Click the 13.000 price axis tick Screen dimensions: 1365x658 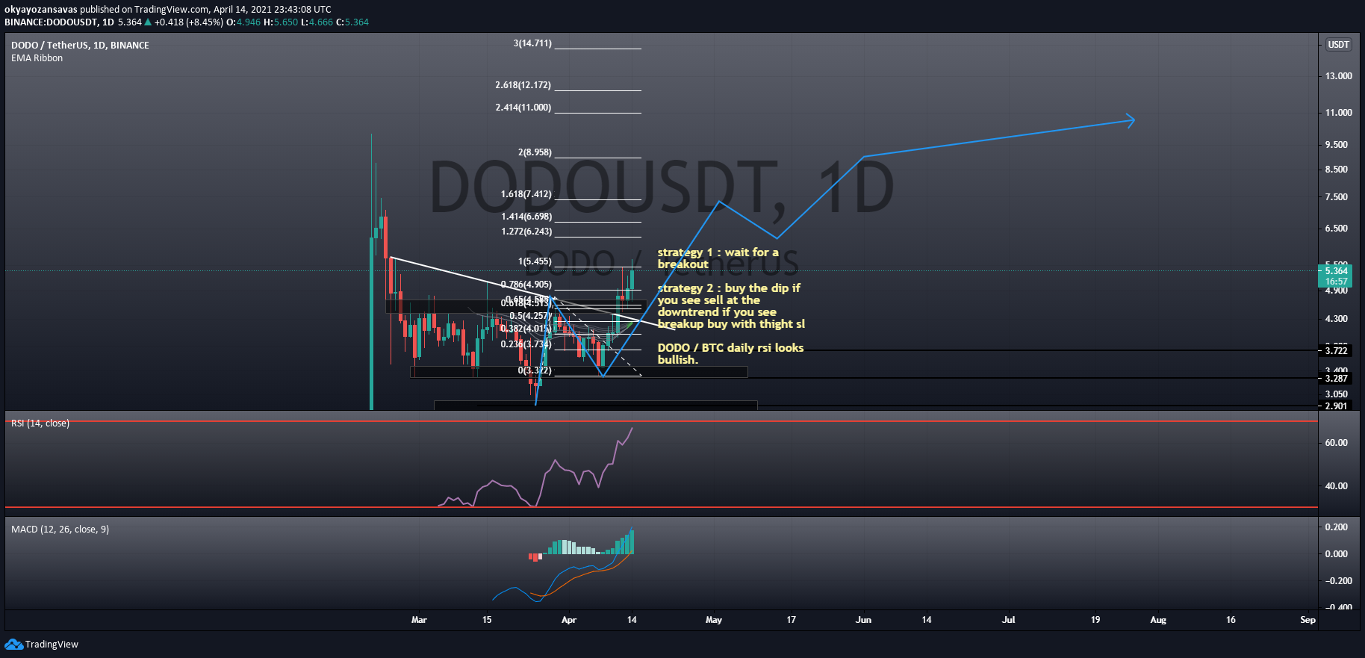coord(1338,76)
